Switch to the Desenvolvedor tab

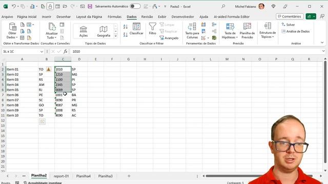click(182, 17)
